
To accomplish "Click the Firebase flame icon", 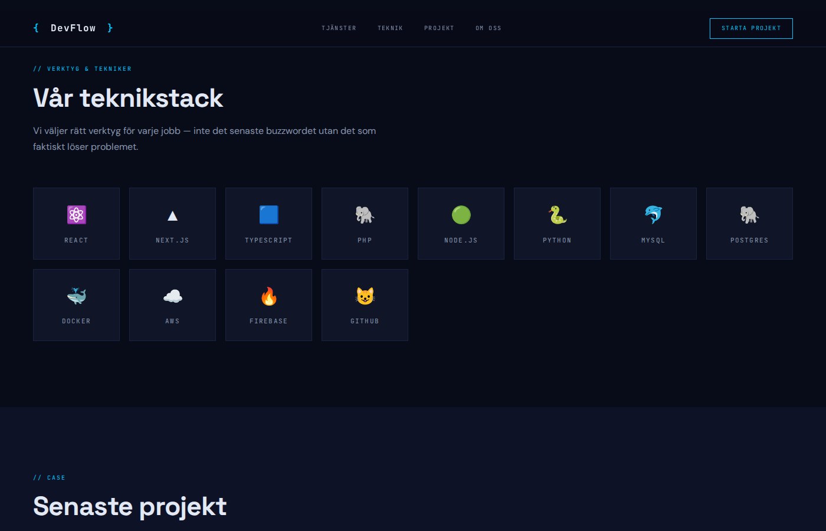I will [268, 296].
